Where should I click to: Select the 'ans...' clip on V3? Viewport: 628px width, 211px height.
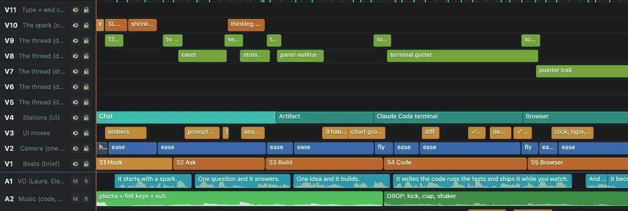pyautogui.click(x=253, y=133)
